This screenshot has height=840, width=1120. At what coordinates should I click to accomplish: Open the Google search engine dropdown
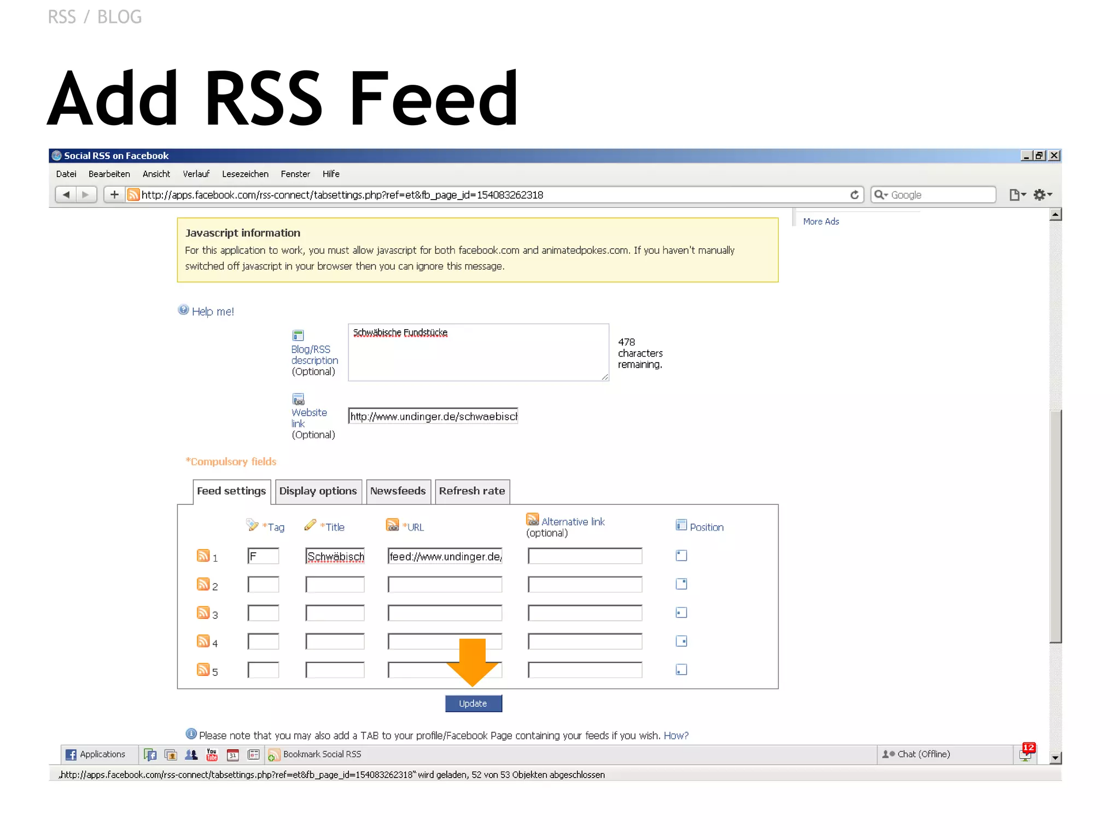tap(880, 195)
